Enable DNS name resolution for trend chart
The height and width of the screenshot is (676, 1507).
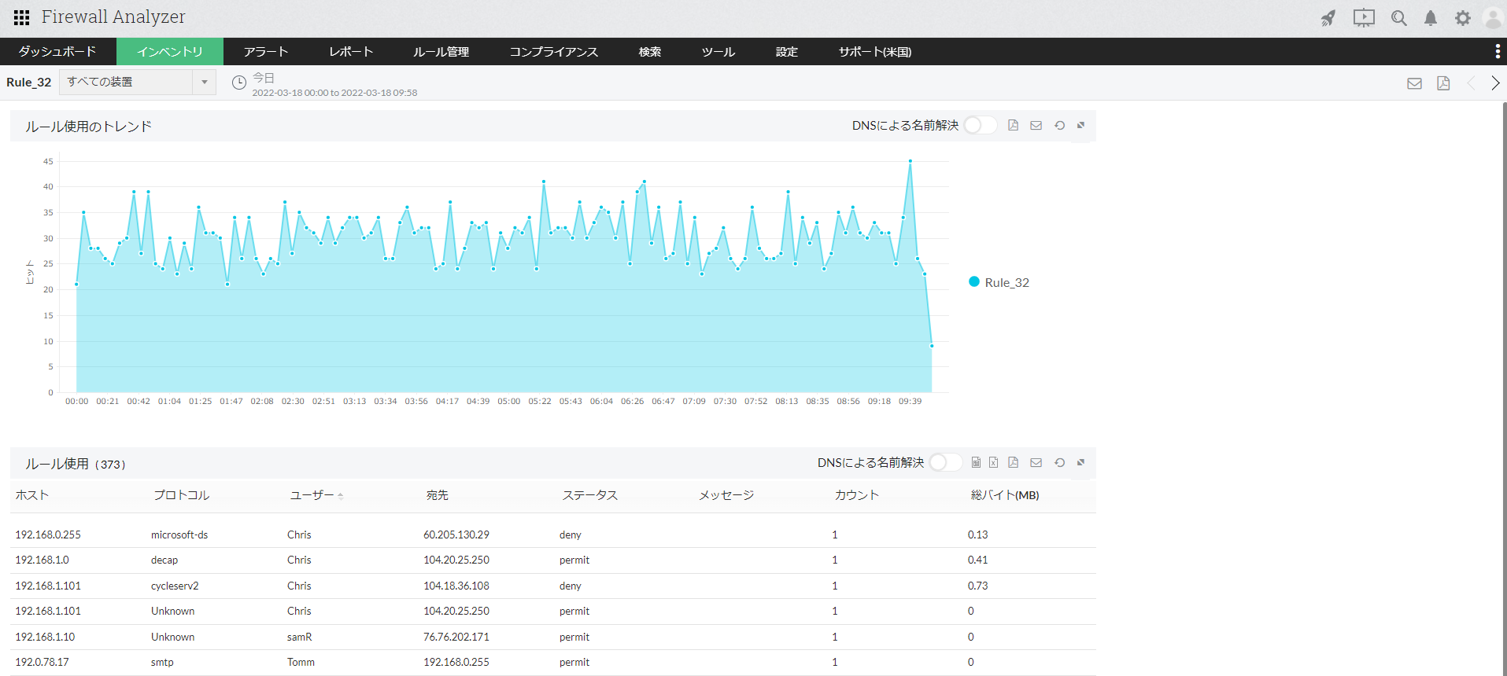coord(980,126)
